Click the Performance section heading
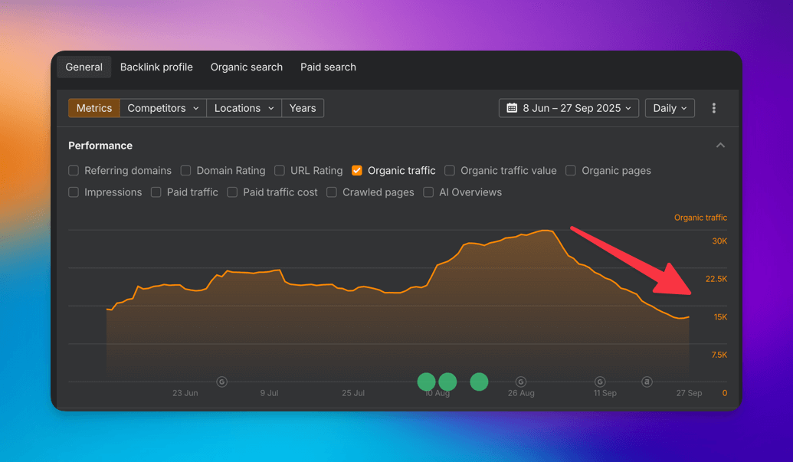Viewport: 793px width, 462px height. point(100,146)
